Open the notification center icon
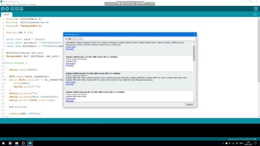The width and height of the screenshot is (260, 146). [256, 143]
